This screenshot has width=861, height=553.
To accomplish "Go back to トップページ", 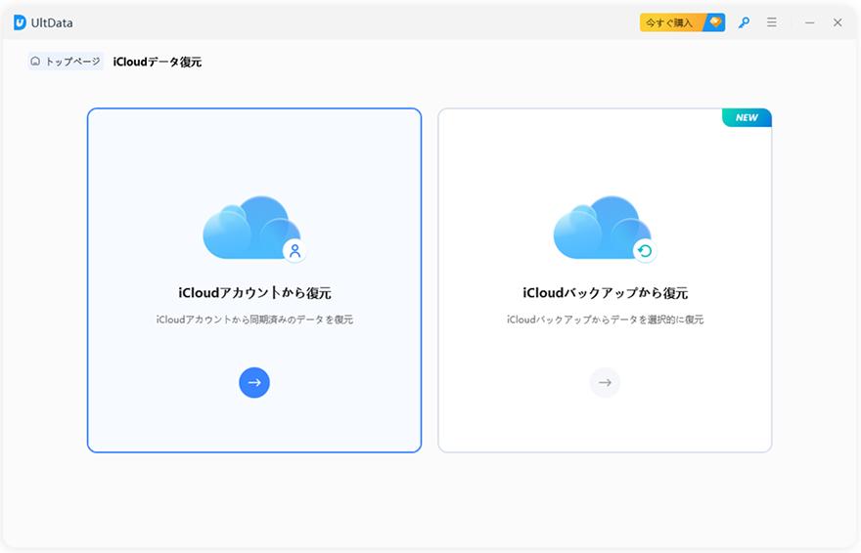I will (66, 62).
